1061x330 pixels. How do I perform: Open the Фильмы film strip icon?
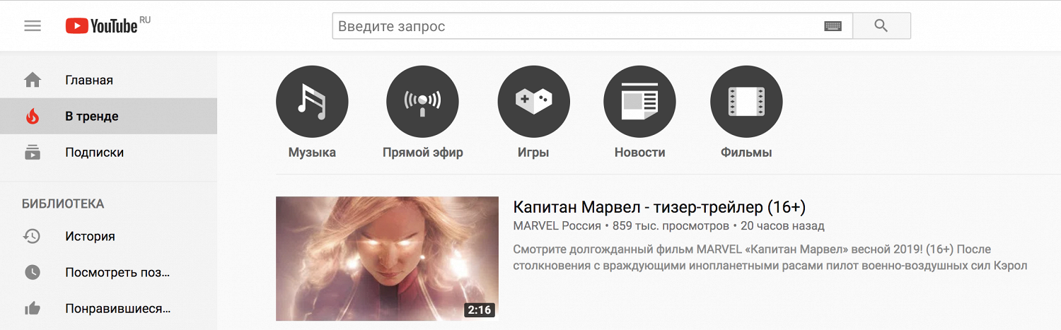click(x=746, y=102)
